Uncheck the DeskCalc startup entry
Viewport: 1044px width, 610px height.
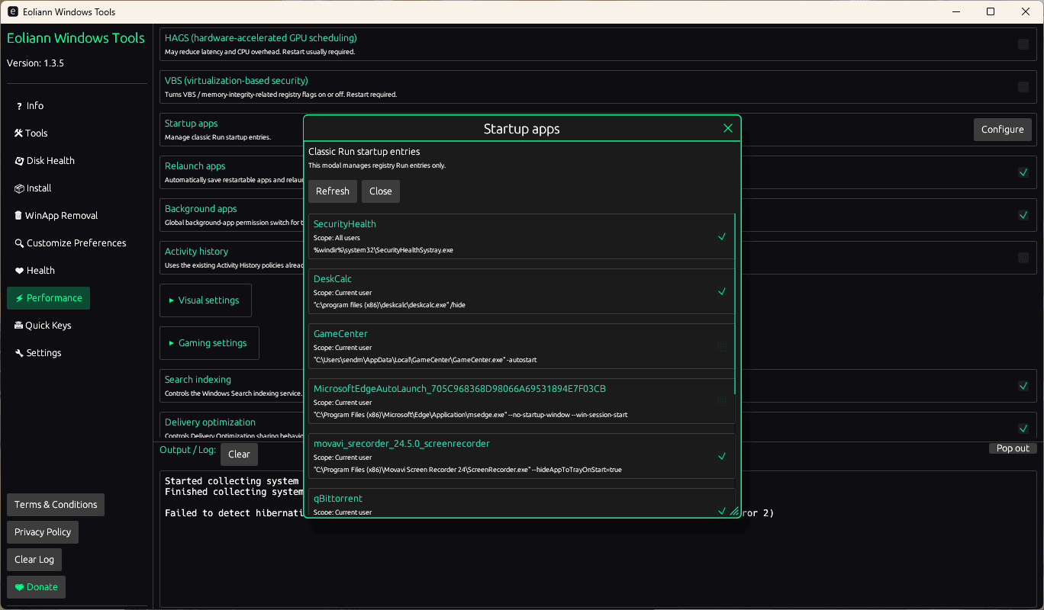[722, 291]
